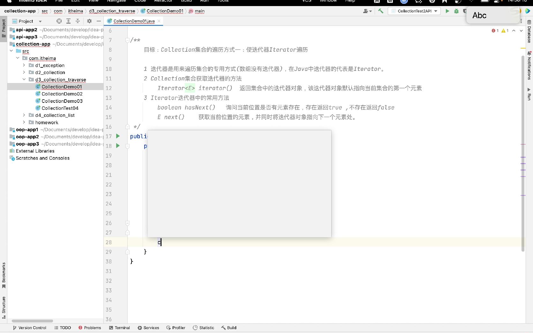The image size is (533, 333).
Task: Collapse the com.itheima package
Action: click(x=18, y=58)
